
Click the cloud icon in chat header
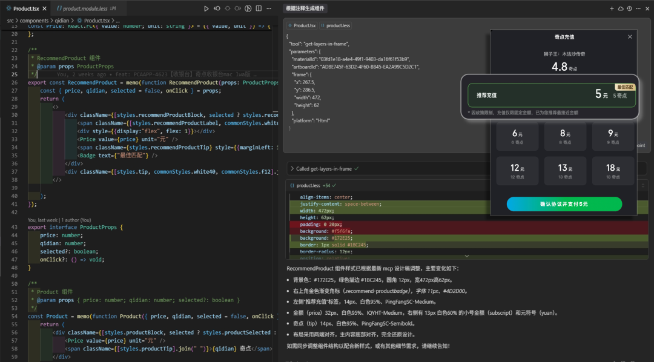click(x=621, y=8)
